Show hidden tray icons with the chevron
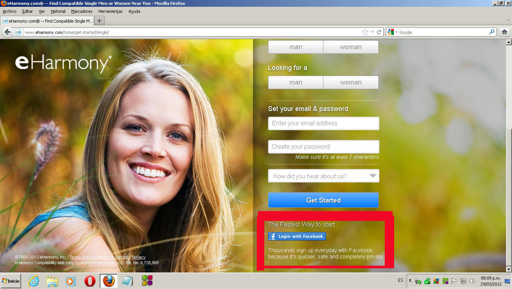The width and height of the screenshot is (512, 289). tap(410, 281)
